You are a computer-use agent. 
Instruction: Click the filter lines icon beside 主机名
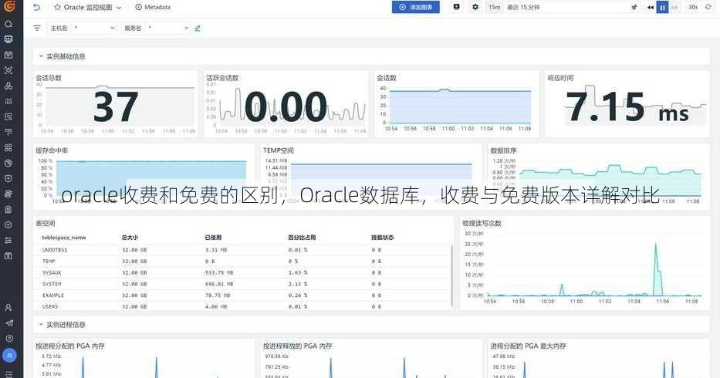coord(37,28)
